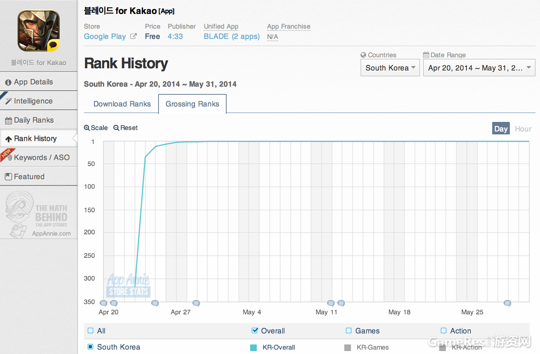
Task: Click the App Annie Store Stats chart logo
Action: click(128, 285)
